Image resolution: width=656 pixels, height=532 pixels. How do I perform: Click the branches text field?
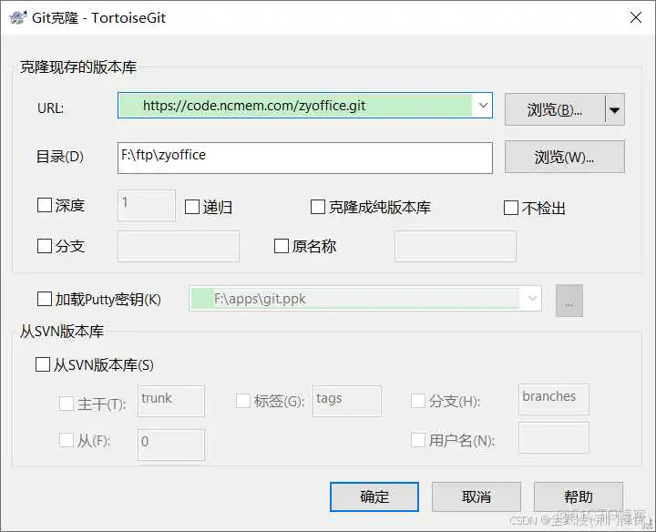pos(554,399)
